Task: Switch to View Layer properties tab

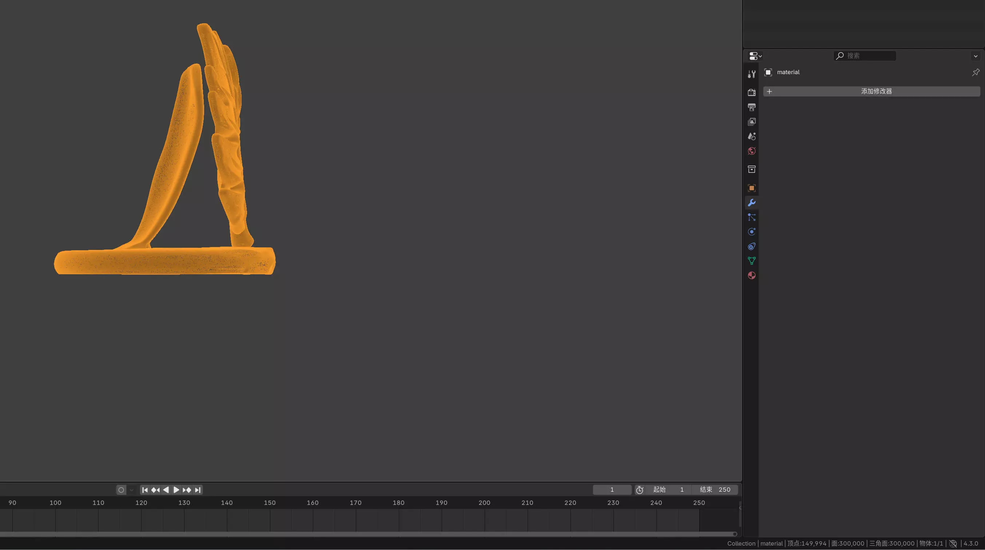Action: [x=751, y=122]
